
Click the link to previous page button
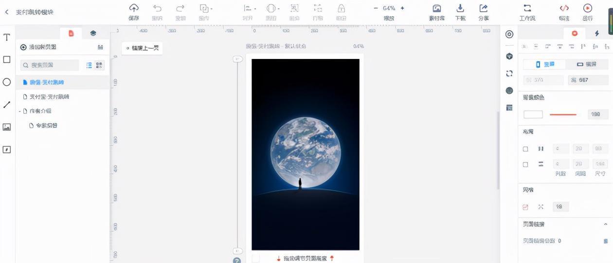pos(142,48)
